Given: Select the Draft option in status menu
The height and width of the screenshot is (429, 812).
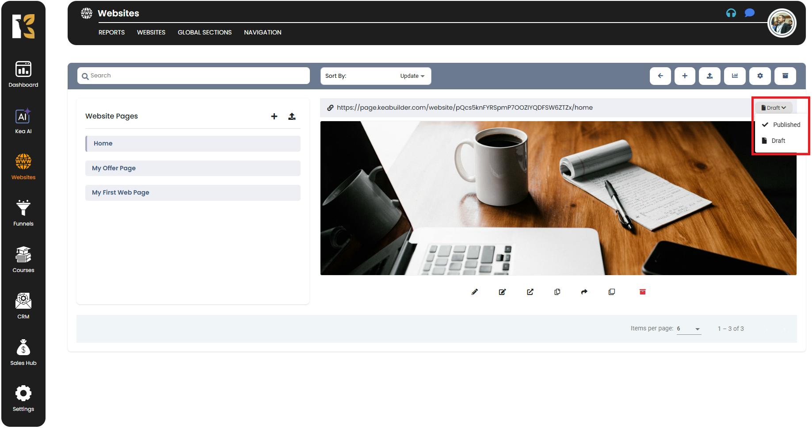Looking at the screenshot, I should tap(778, 141).
